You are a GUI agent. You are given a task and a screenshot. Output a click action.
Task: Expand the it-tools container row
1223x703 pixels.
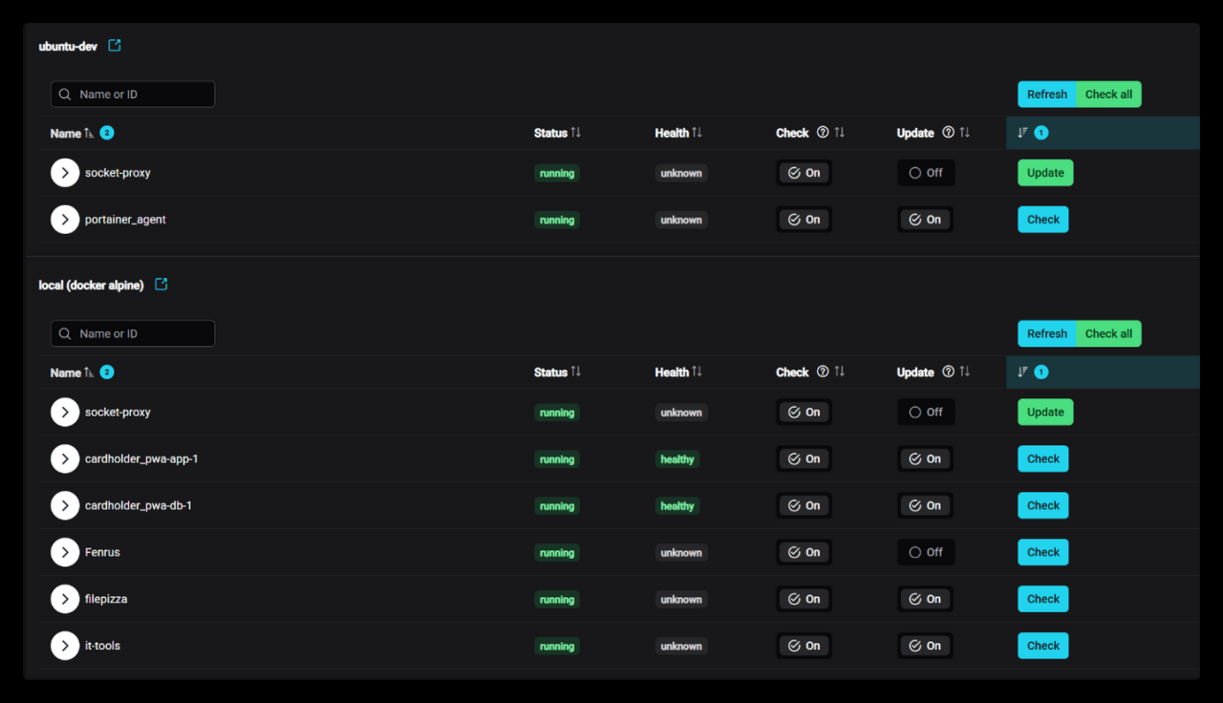pos(65,646)
